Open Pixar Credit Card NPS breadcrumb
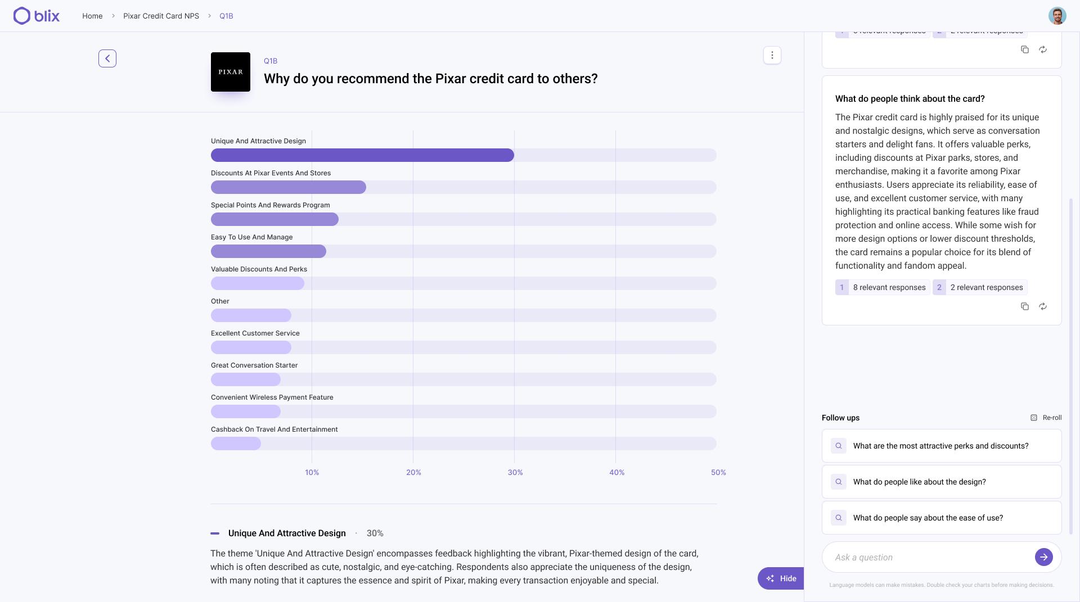 (161, 16)
